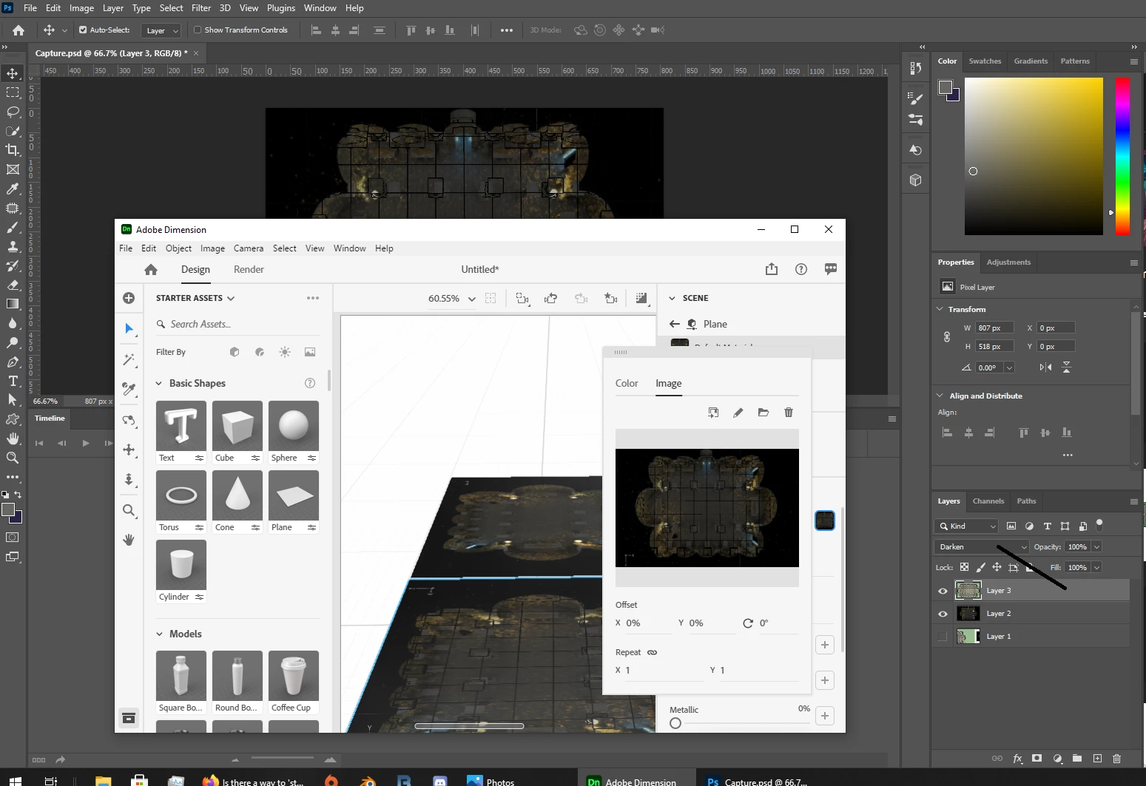1146x786 pixels.
Task: Switch to Color tab in material popup
Action: click(x=627, y=383)
